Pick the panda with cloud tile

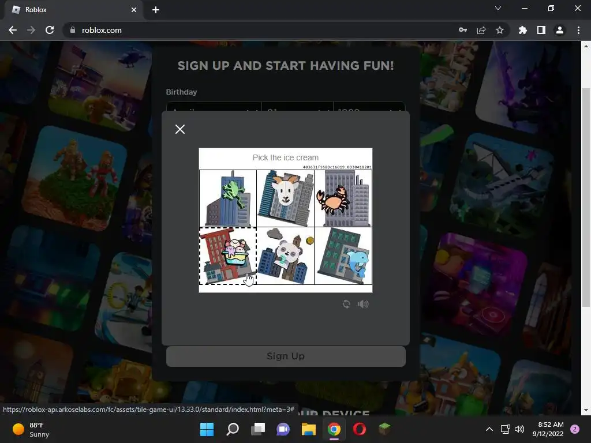click(x=285, y=256)
